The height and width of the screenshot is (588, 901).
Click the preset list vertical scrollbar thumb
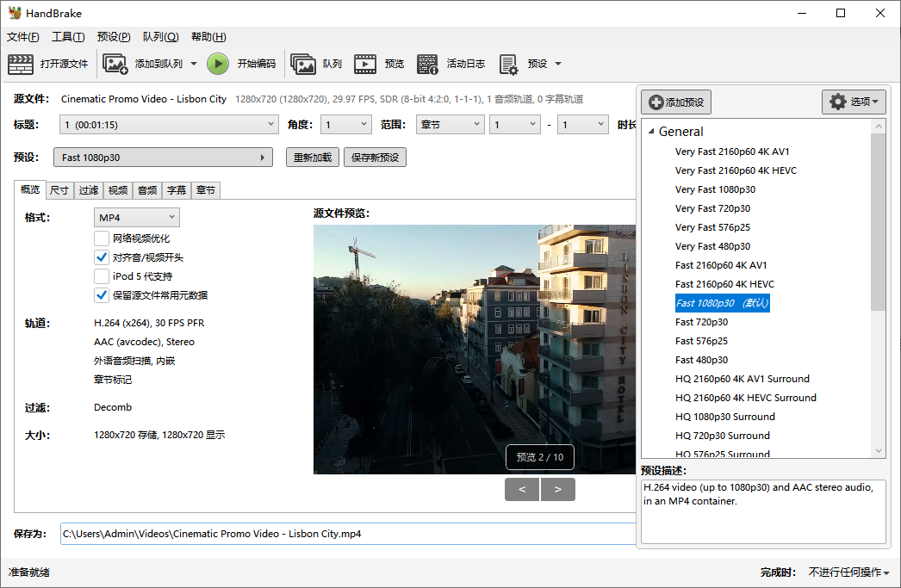[x=878, y=221]
